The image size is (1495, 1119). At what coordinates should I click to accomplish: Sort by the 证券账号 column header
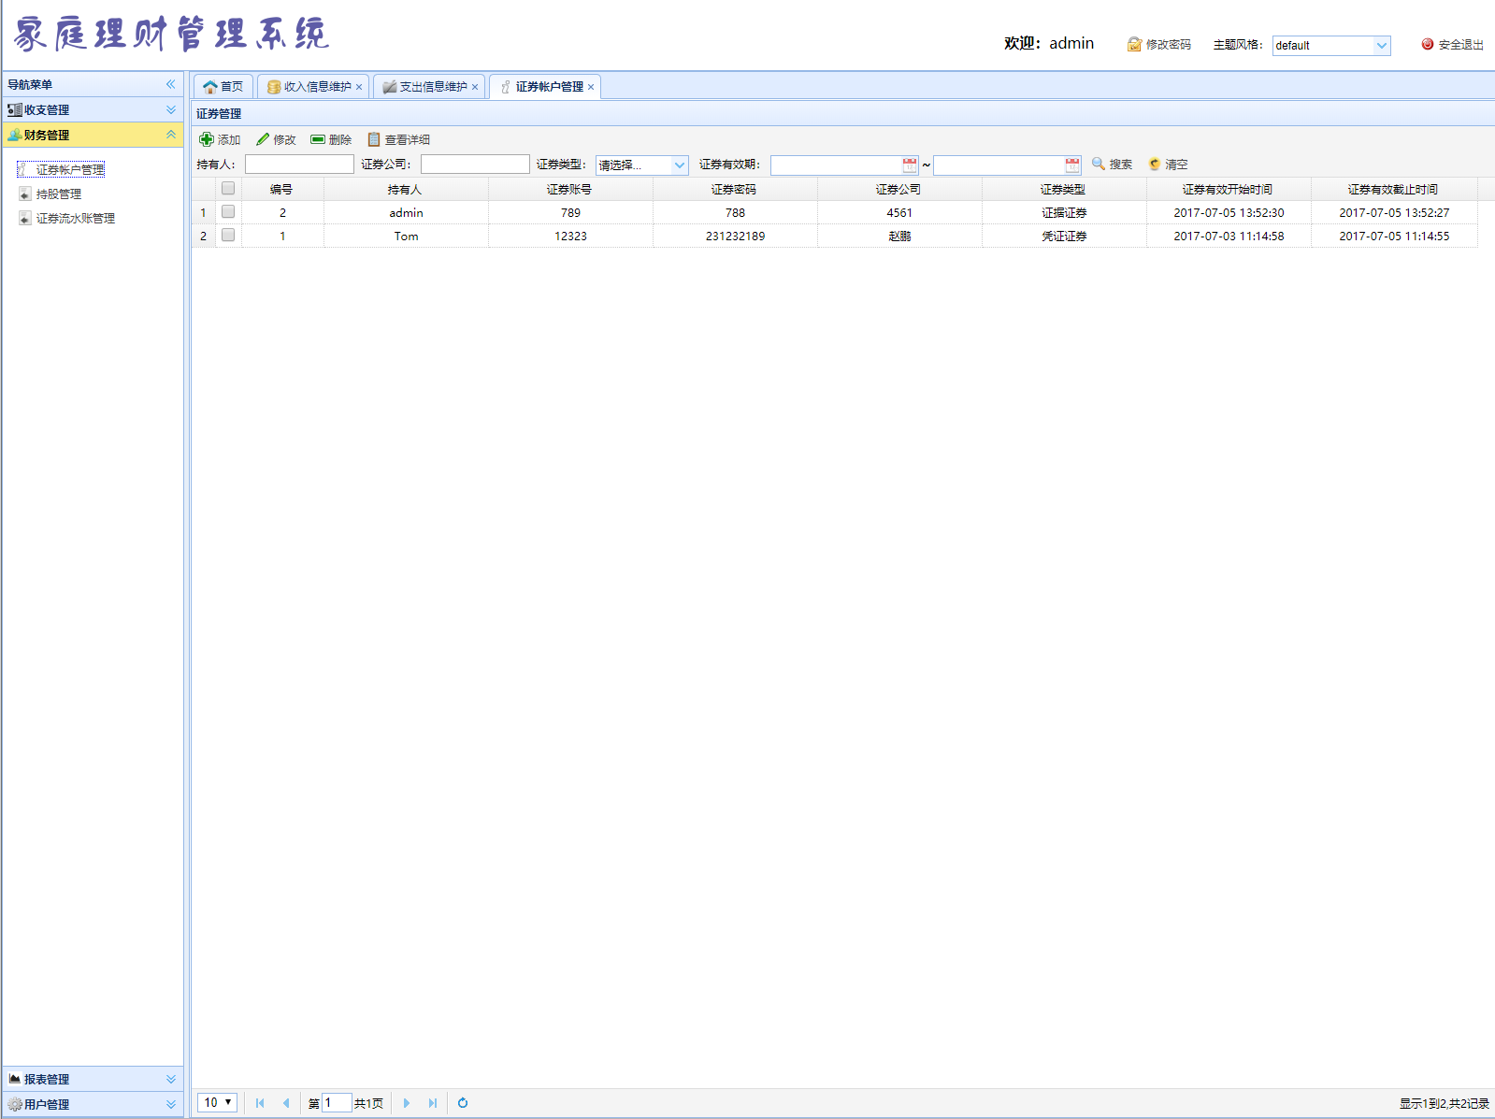[570, 189]
